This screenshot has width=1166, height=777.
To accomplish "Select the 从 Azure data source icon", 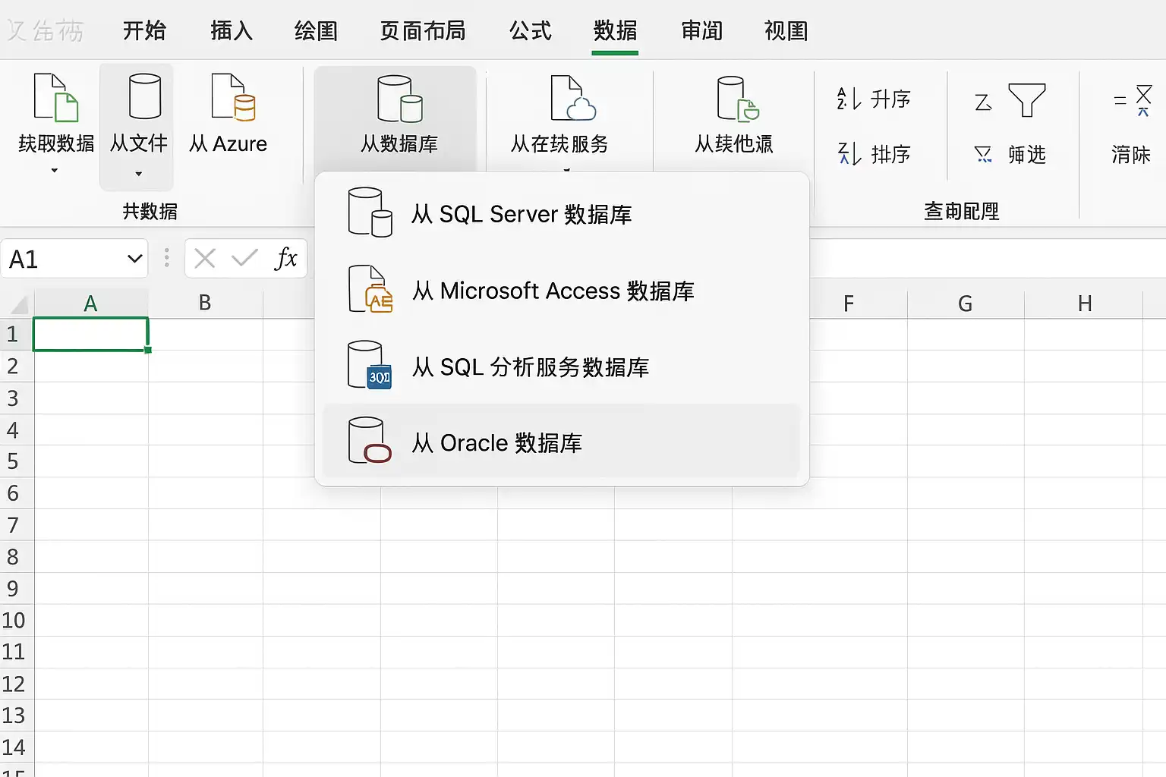I will tap(233, 97).
